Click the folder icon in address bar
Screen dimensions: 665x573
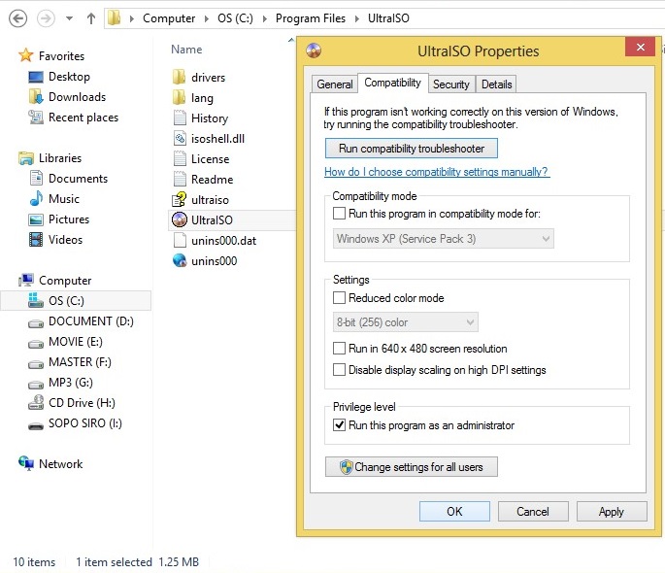coord(115,18)
